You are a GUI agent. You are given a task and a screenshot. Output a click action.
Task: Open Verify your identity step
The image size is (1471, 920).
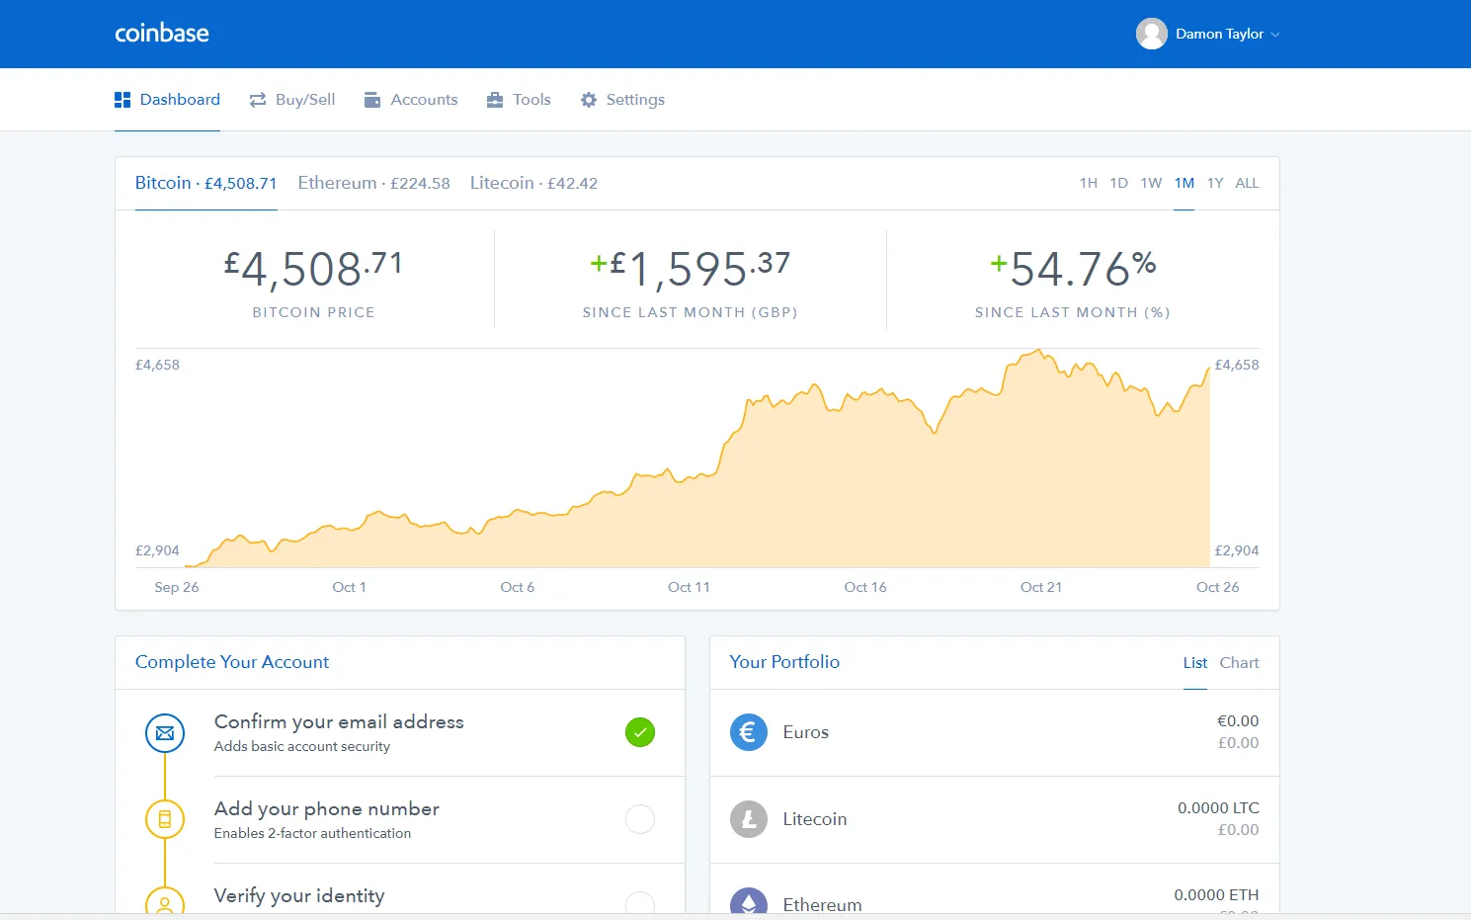click(400, 890)
